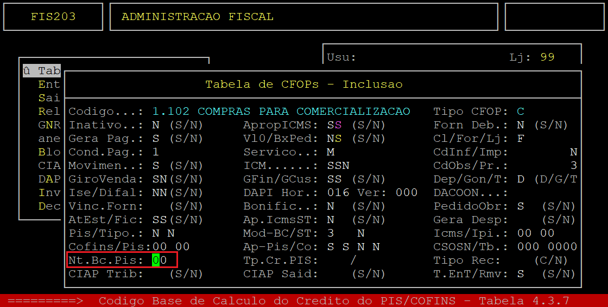
Task: Click the FIS203 program code box
Action: [53, 17]
